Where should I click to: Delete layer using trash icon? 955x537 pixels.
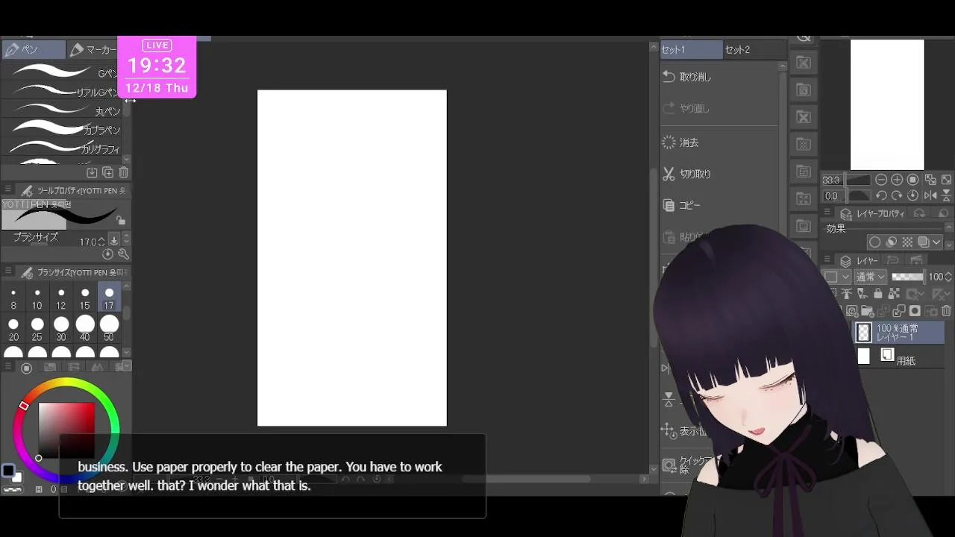point(946,311)
